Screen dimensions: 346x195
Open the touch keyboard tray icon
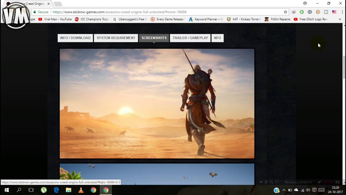[321, 190]
